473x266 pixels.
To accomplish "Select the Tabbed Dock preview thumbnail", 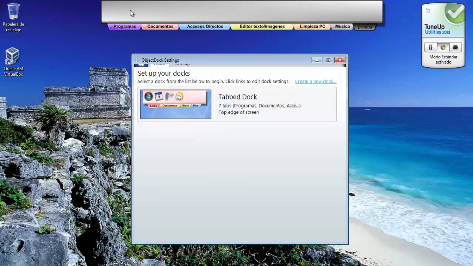I will tap(176, 104).
